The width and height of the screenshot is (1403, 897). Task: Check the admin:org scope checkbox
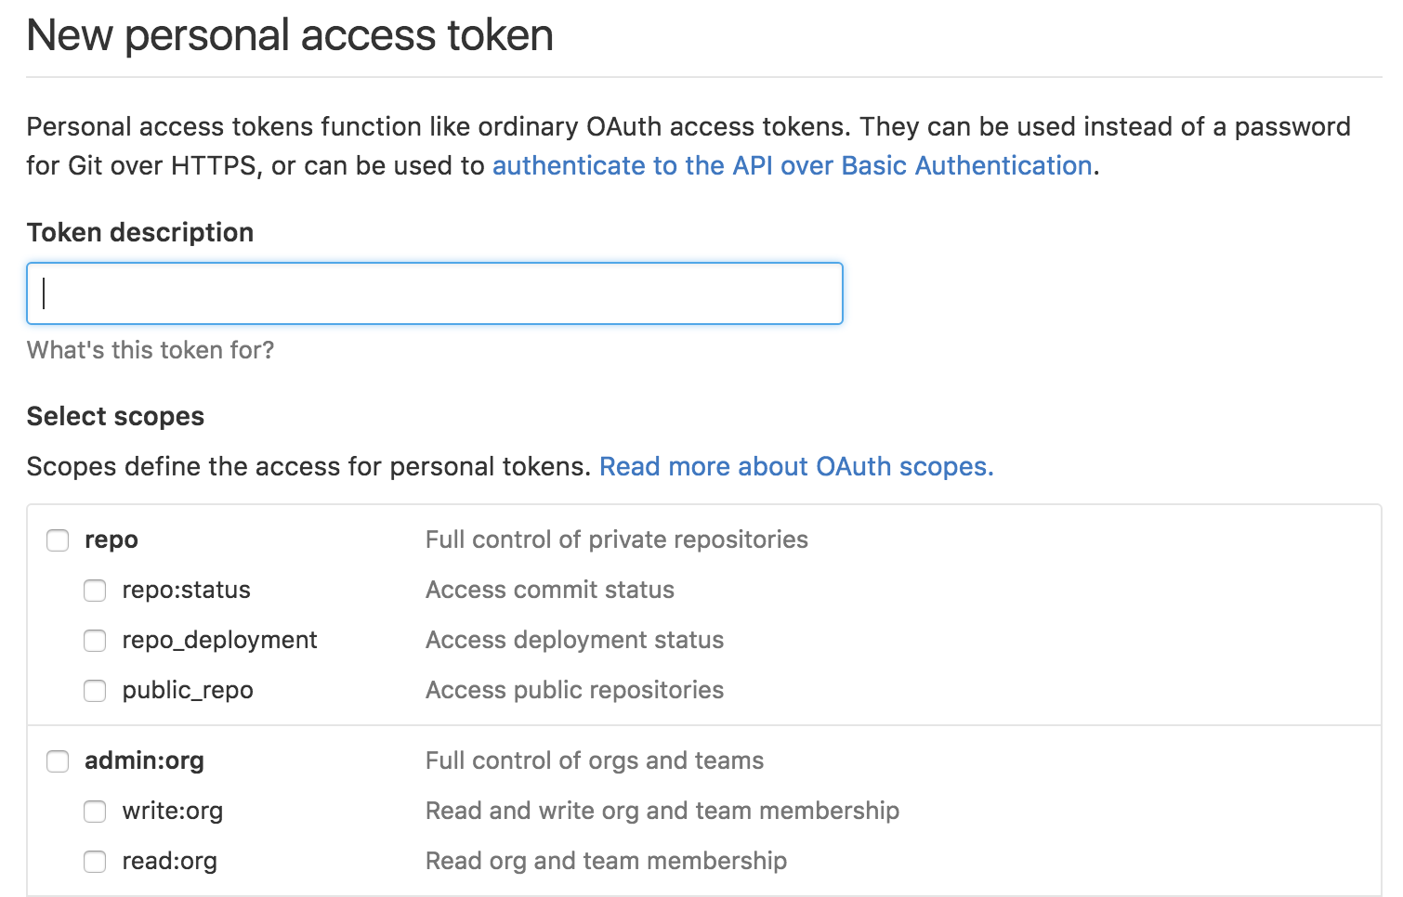point(58,760)
